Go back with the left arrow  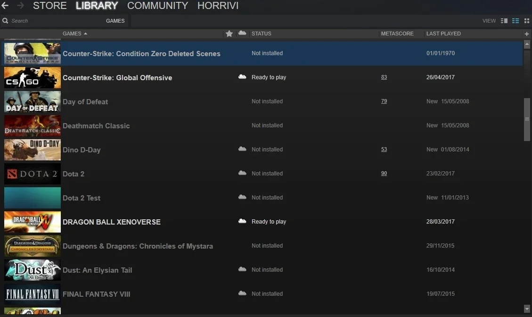click(x=5, y=6)
